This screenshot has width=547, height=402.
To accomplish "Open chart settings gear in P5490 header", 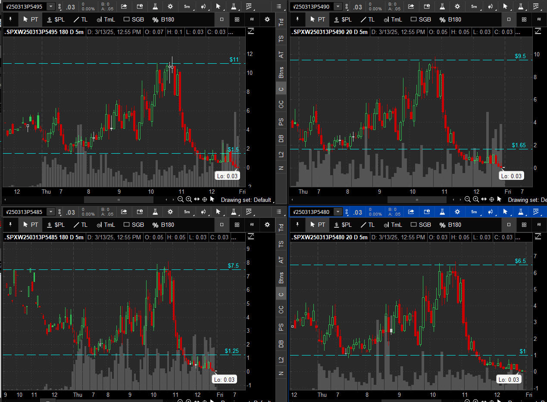I will 457,6.
